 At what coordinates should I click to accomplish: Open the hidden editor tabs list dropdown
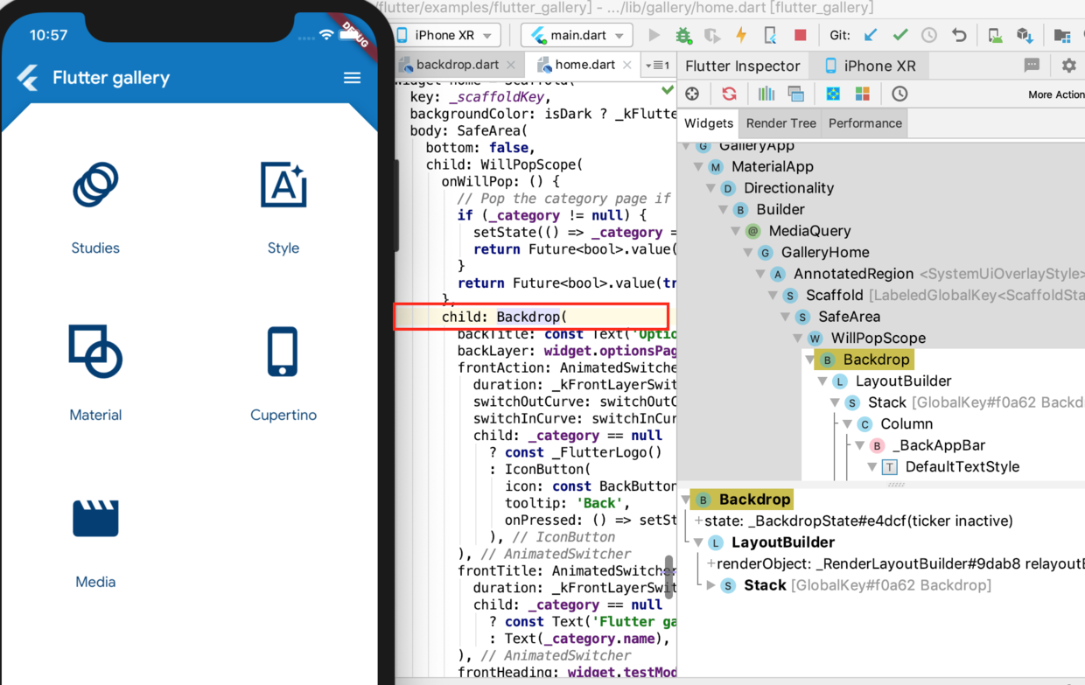[x=657, y=66]
